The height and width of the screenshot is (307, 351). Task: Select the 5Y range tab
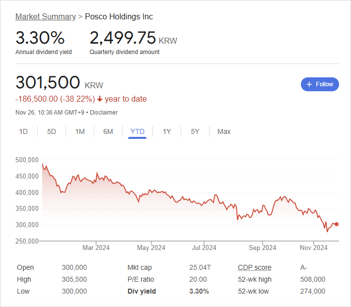pyautogui.click(x=195, y=131)
